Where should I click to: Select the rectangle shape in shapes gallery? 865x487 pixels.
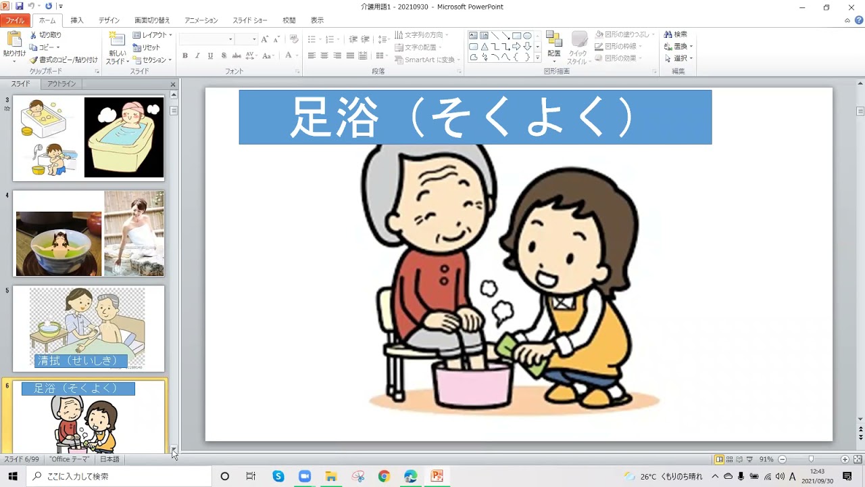coord(516,36)
